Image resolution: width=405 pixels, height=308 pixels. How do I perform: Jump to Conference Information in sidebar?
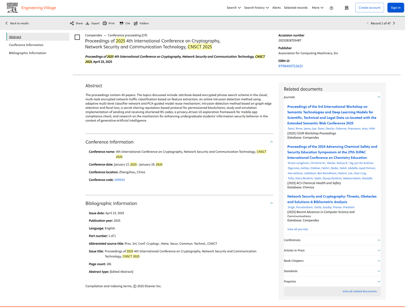click(x=26, y=45)
